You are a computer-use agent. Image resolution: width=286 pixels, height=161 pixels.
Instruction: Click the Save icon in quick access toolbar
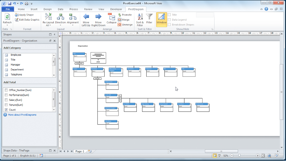tap(10, 4)
